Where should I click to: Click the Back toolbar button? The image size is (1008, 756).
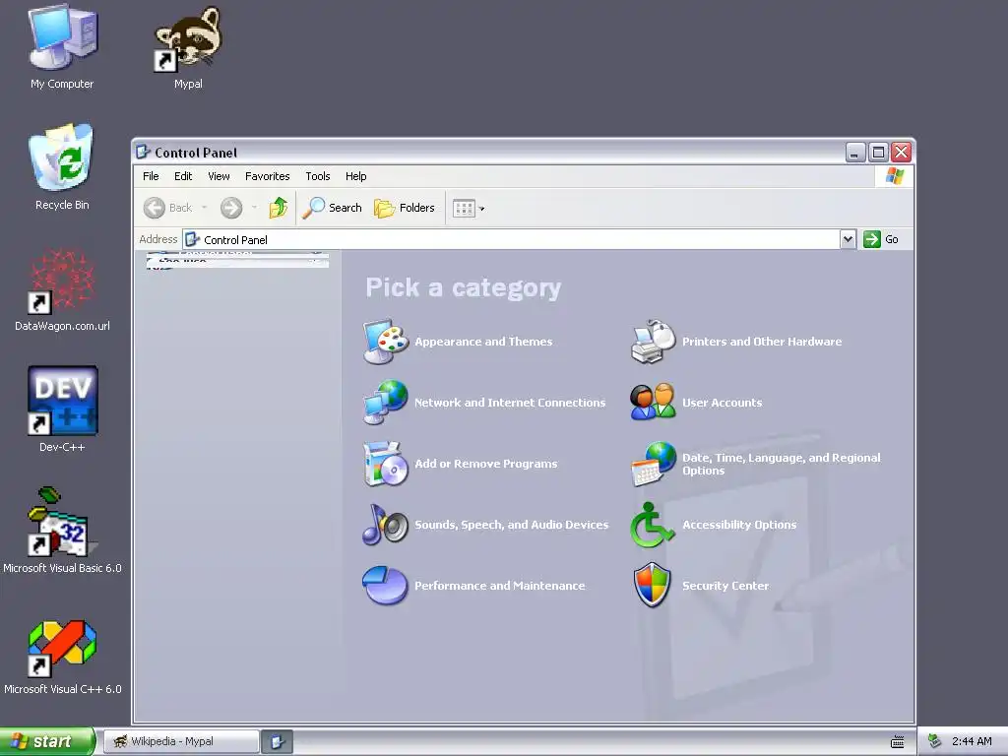(167, 208)
